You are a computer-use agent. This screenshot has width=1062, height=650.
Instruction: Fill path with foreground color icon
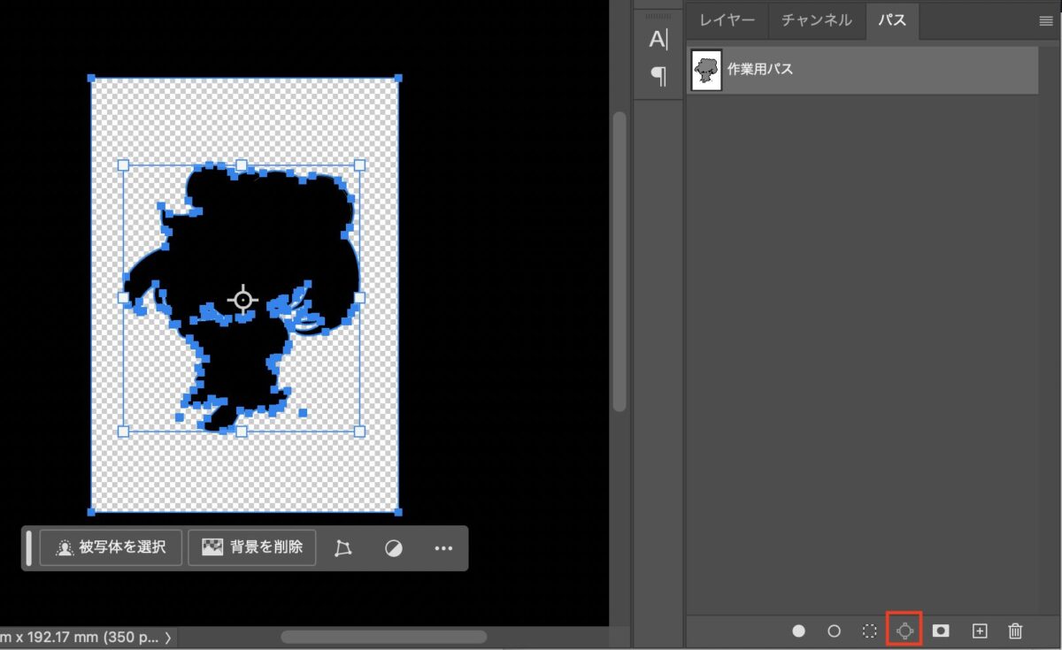click(799, 631)
